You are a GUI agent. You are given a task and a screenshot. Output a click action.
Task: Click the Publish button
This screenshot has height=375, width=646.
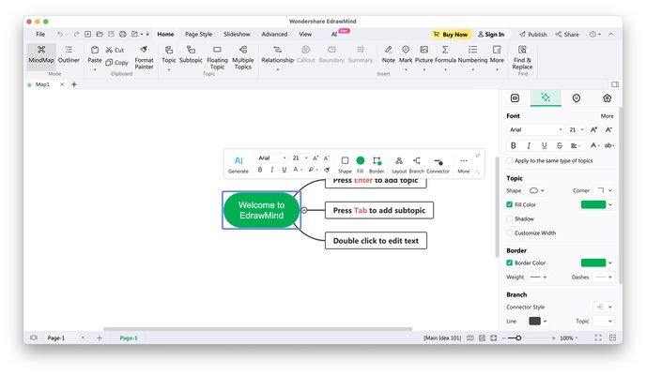(533, 35)
